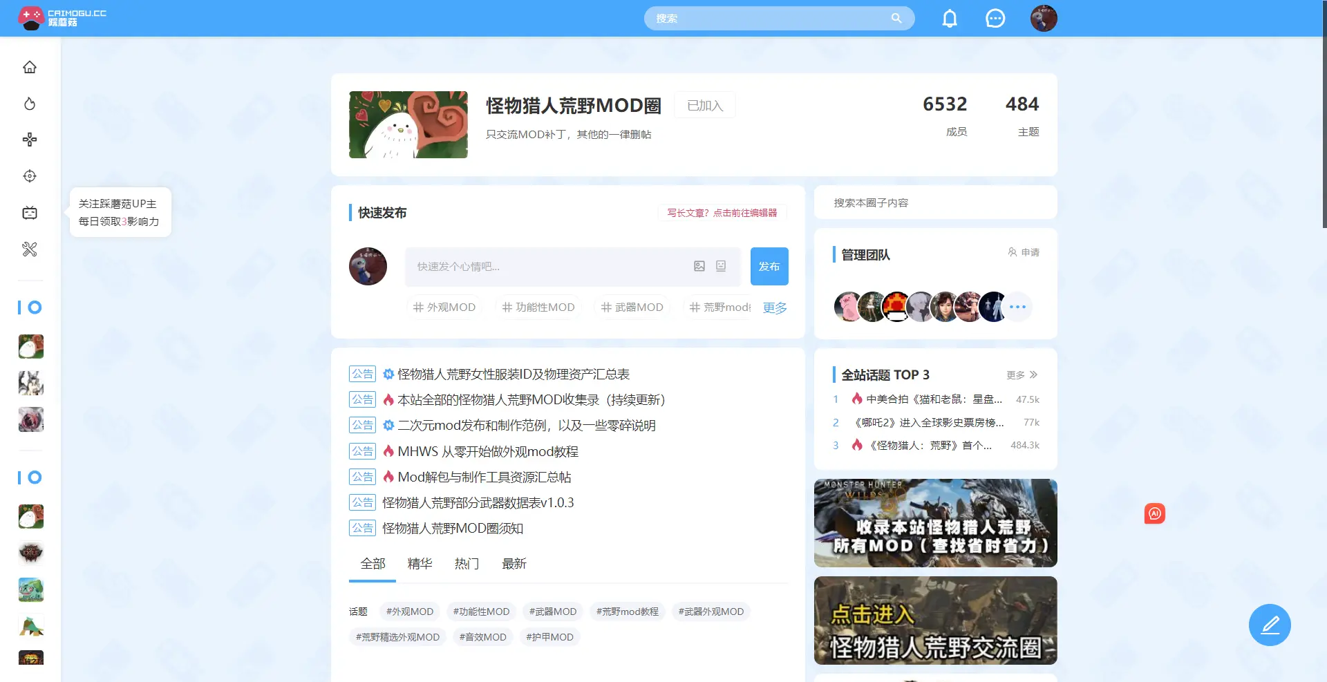Click the 搜索本圈子内容 search field
Viewport: 1327px width, 682px height.
(x=935, y=202)
